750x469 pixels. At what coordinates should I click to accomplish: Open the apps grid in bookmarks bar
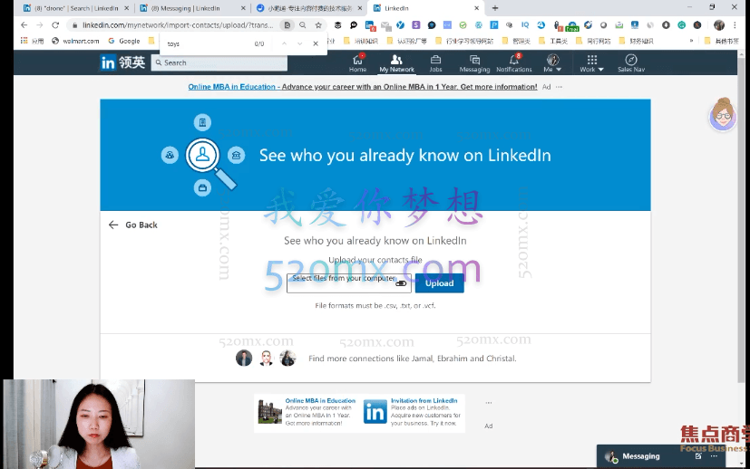33,41
